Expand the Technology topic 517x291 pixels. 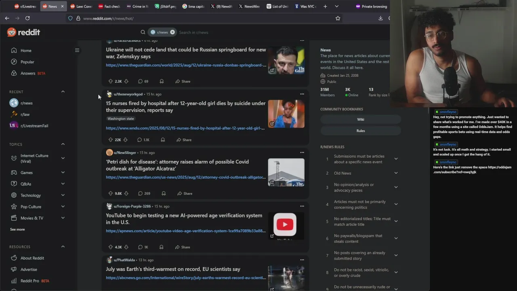(x=63, y=195)
